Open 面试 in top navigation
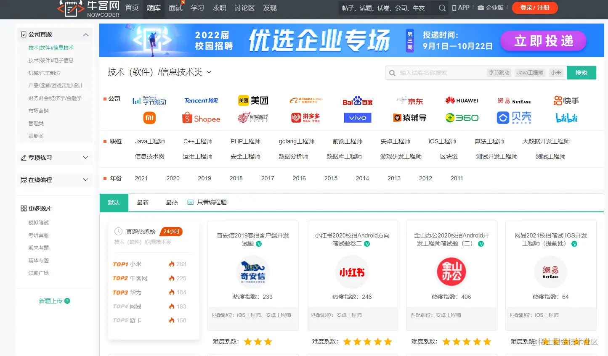Image resolution: width=608 pixels, height=356 pixels. point(175,8)
